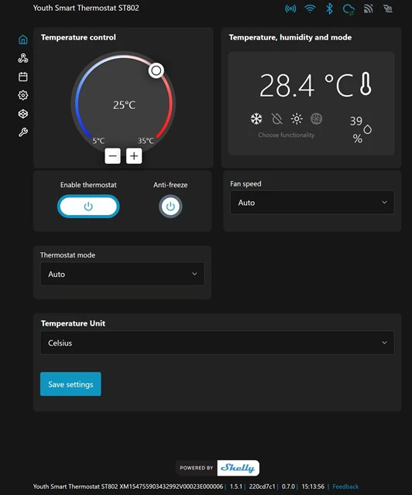Screen dimensions: 412x495
Task: Open the Schedules calendar icon
Action: click(23, 77)
